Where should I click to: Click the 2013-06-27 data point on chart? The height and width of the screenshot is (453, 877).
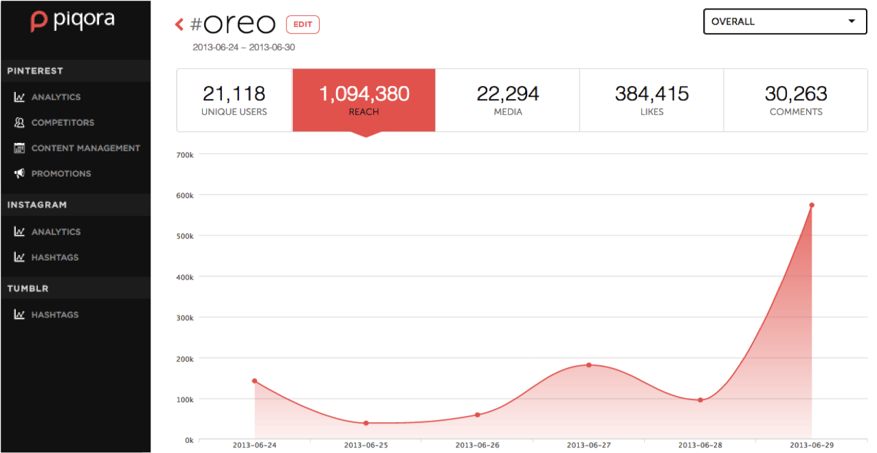pos(589,365)
